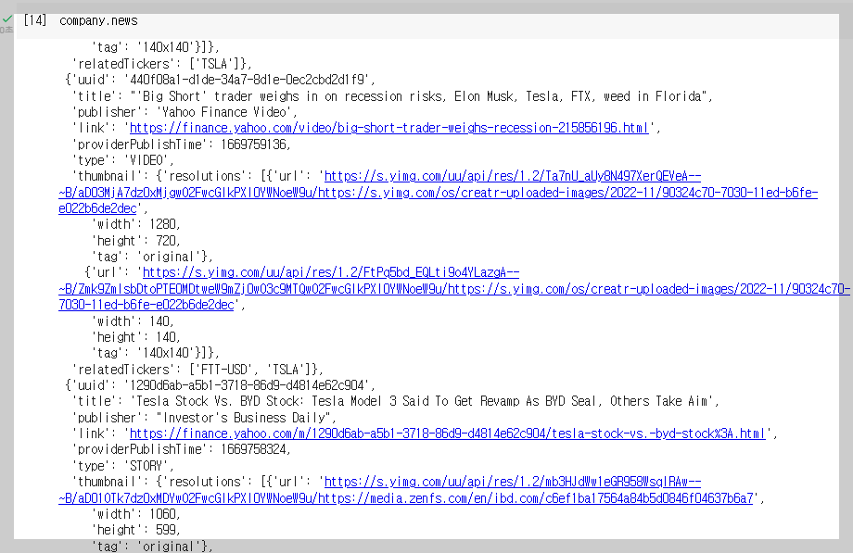Open the e022b6de2dec link continuation line
The width and height of the screenshot is (853, 553).
coord(98,208)
